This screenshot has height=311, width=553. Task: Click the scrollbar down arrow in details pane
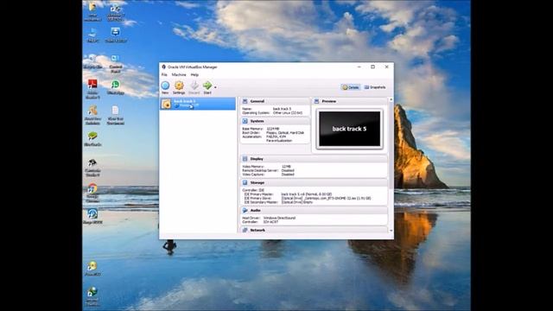click(x=391, y=231)
